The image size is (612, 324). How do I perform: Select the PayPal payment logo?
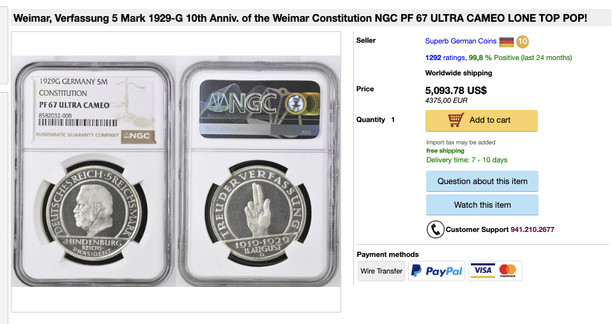(436, 271)
